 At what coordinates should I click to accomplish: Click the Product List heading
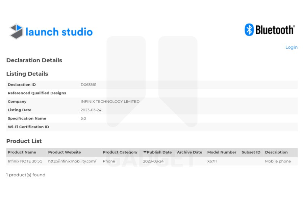click(24, 141)
